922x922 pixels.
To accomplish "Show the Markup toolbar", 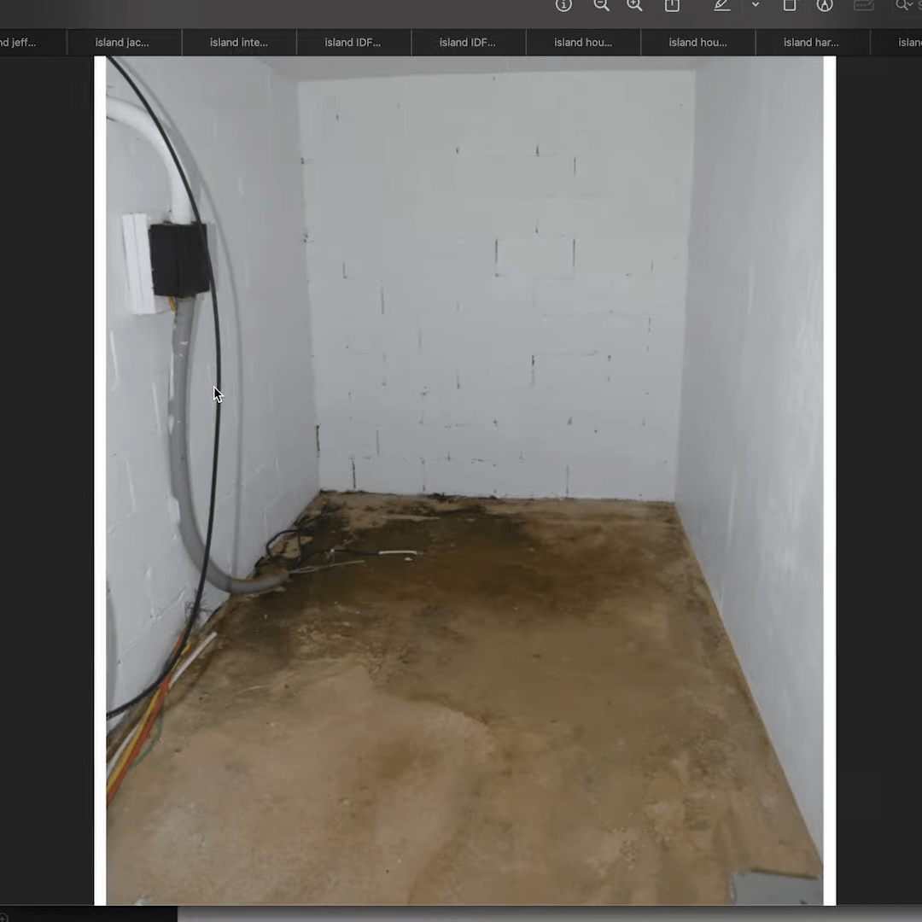I will [825, 5].
